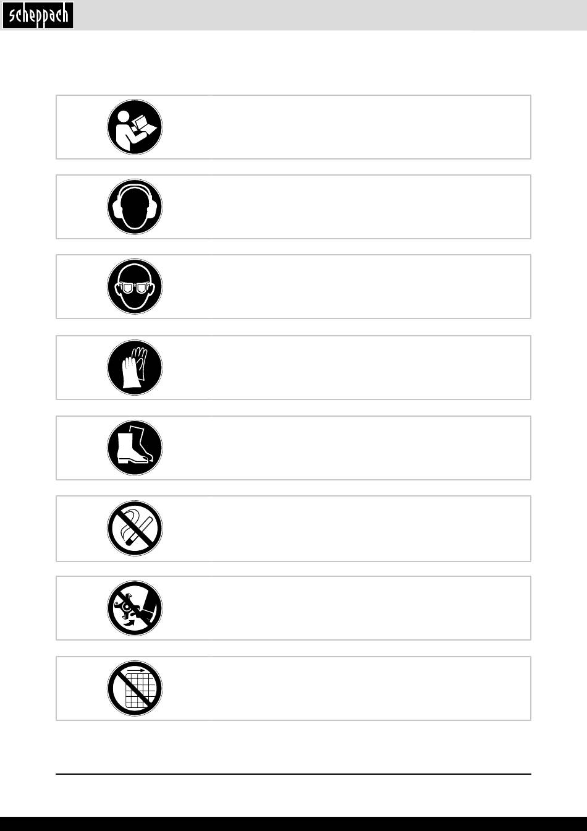Click empty text area beside the manual icon

(x=346, y=127)
